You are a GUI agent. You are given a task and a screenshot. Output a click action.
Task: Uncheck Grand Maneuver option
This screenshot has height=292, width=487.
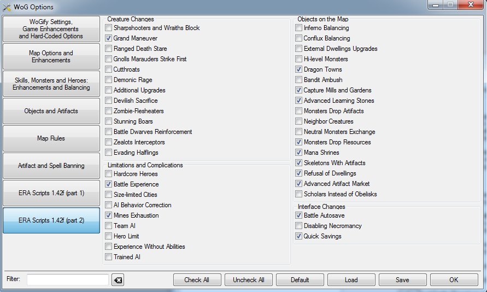point(108,38)
